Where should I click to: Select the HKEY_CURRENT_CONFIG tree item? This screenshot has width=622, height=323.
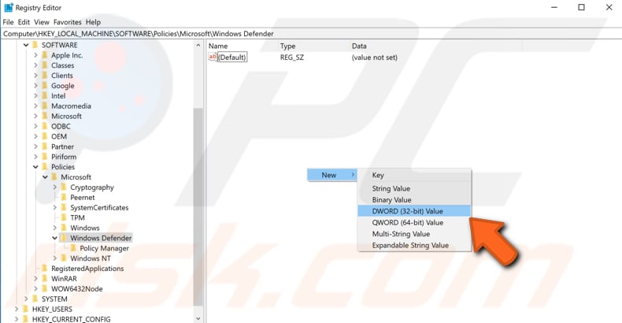tap(72, 319)
